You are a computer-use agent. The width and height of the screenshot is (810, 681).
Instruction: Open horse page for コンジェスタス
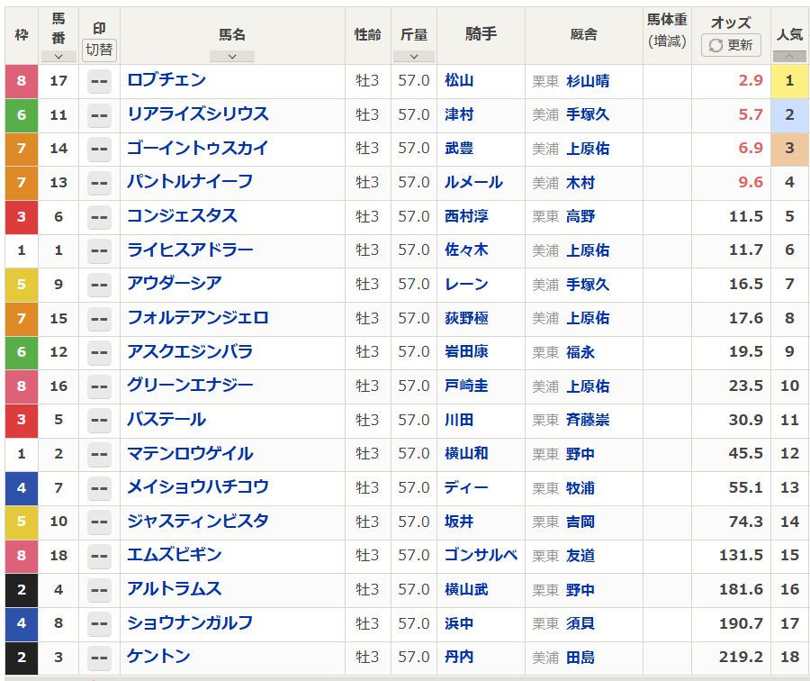pos(183,215)
